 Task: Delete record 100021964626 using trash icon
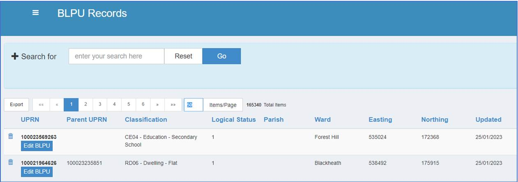tap(11, 162)
